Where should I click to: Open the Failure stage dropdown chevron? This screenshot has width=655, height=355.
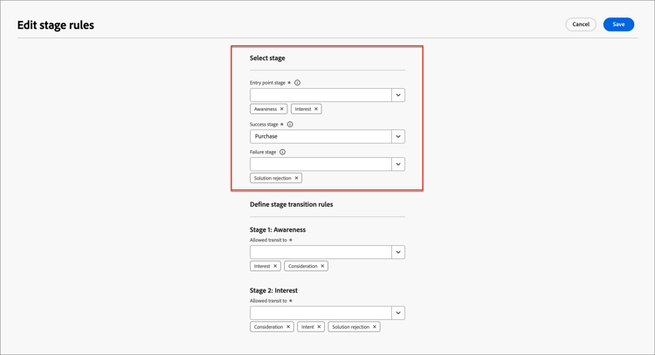(x=398, y=164)
